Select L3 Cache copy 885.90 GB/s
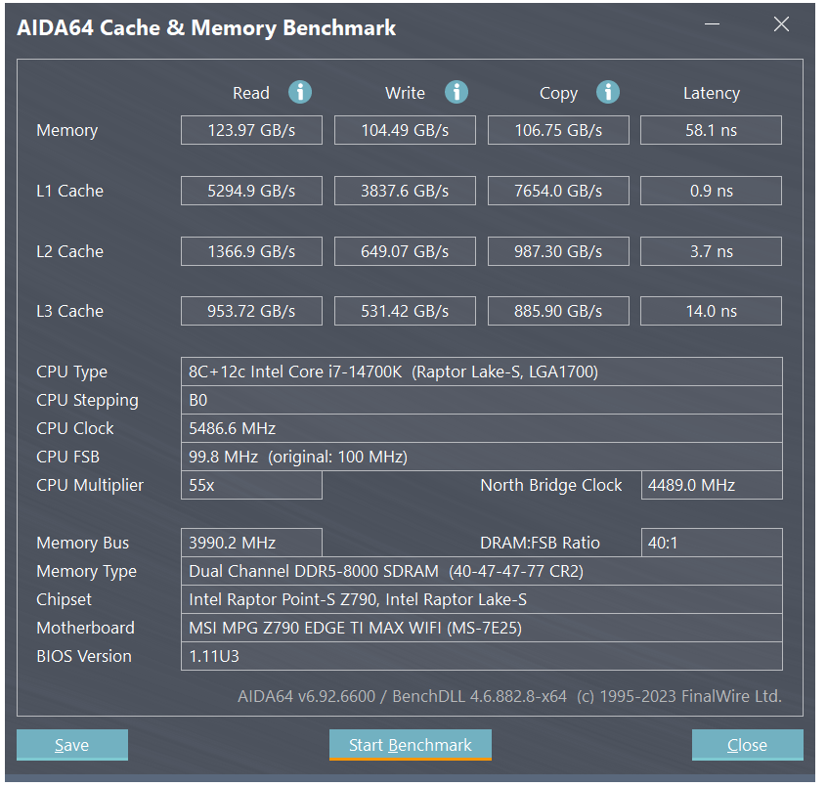This screenshot has width=827, height=787. point(558,311)
